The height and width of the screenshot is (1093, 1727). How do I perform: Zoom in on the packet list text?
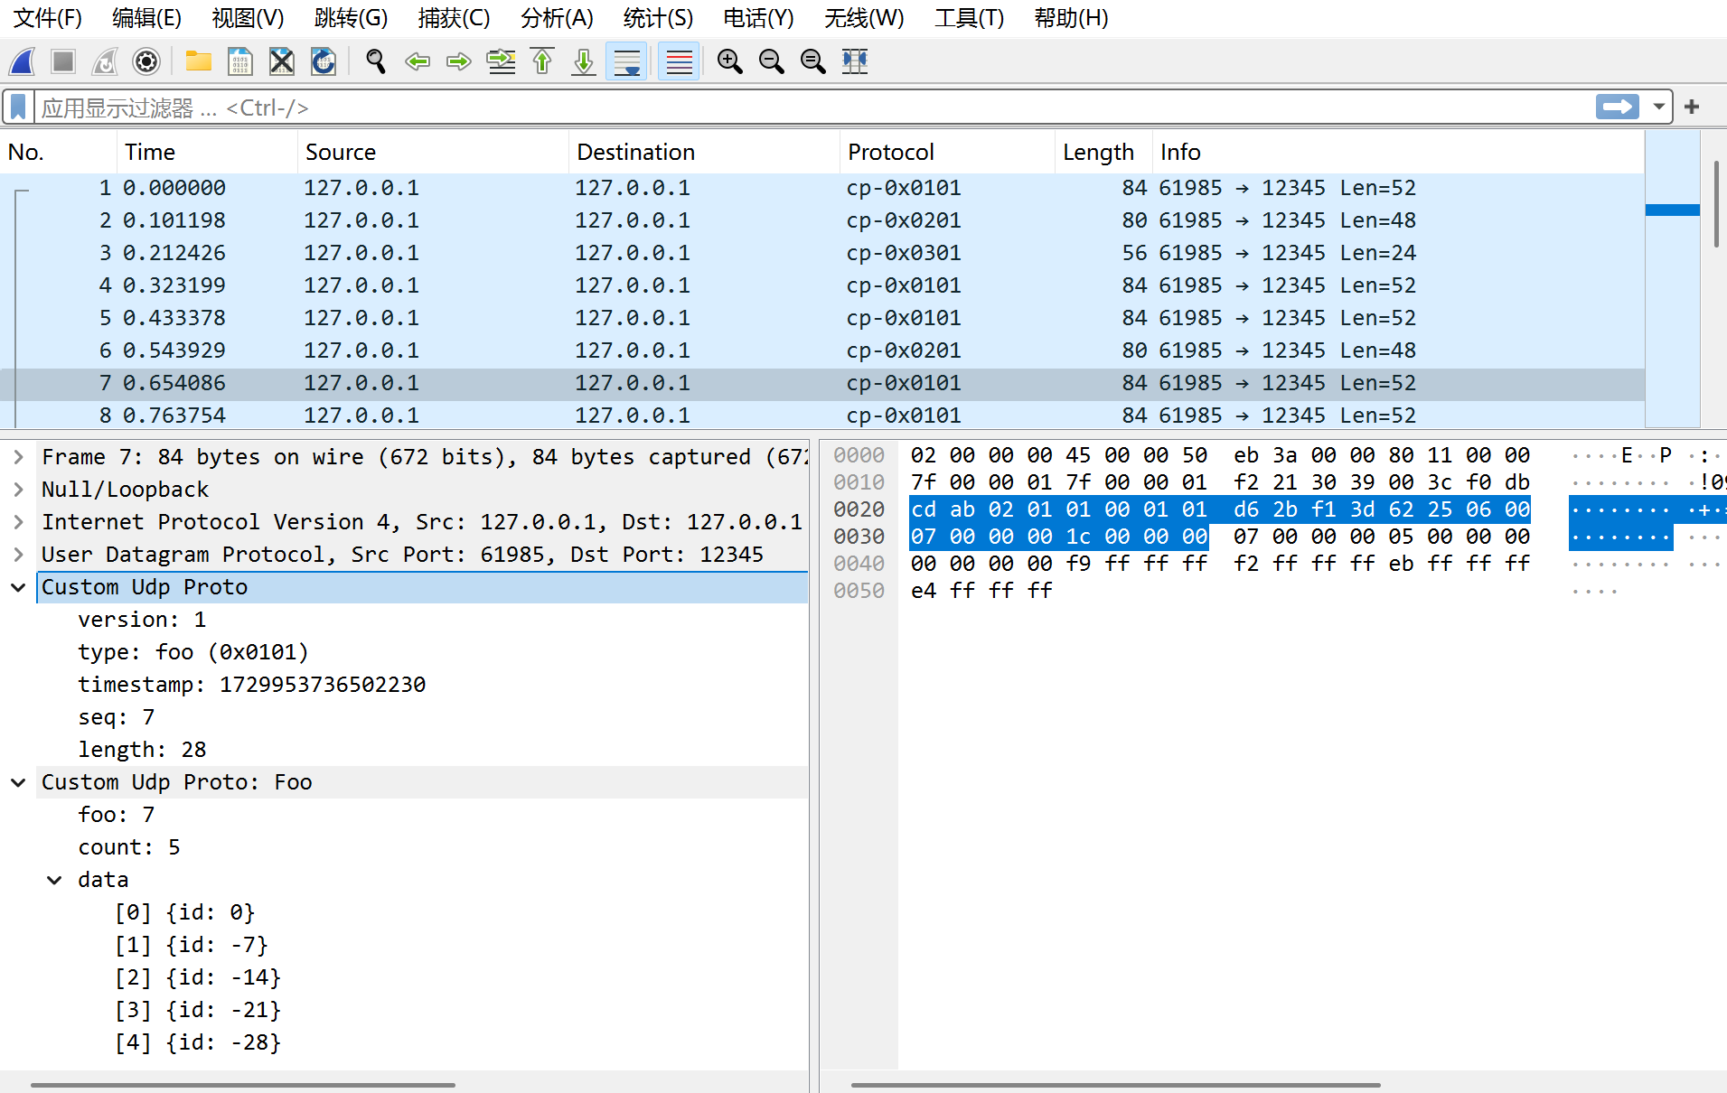729,61
